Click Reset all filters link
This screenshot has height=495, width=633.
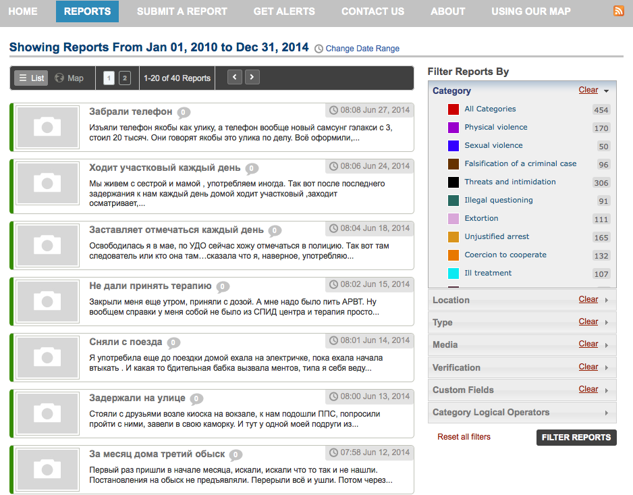(464, 437)
